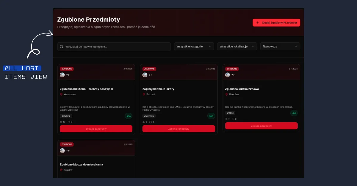Click ZGUBIONE badge on klucze do mieszkania card
This screenshot has height=186, width=357.
tap(67, 144)
